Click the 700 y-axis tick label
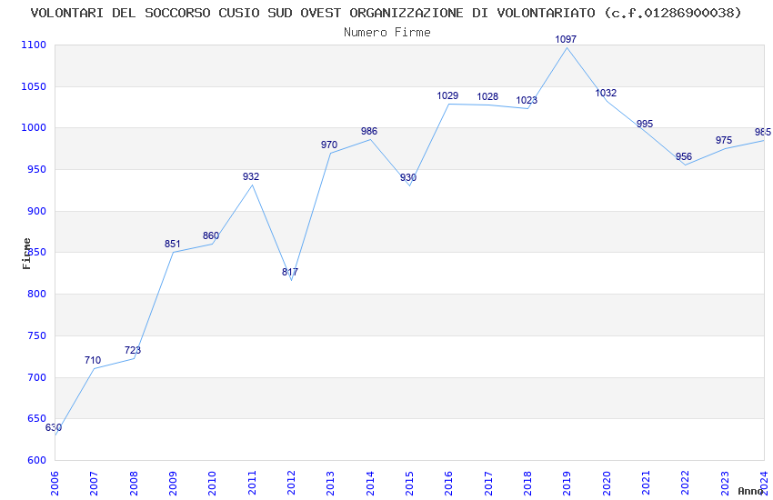The width and height of the screenshot is (773, 500). pos(36,378)
